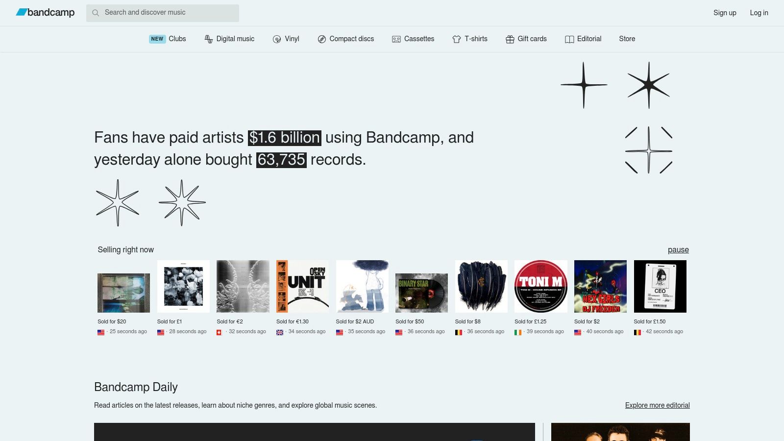Select the Digital music category icon
Image resolution: width=784 pixels, height=441 pixels.
point(209,39)
